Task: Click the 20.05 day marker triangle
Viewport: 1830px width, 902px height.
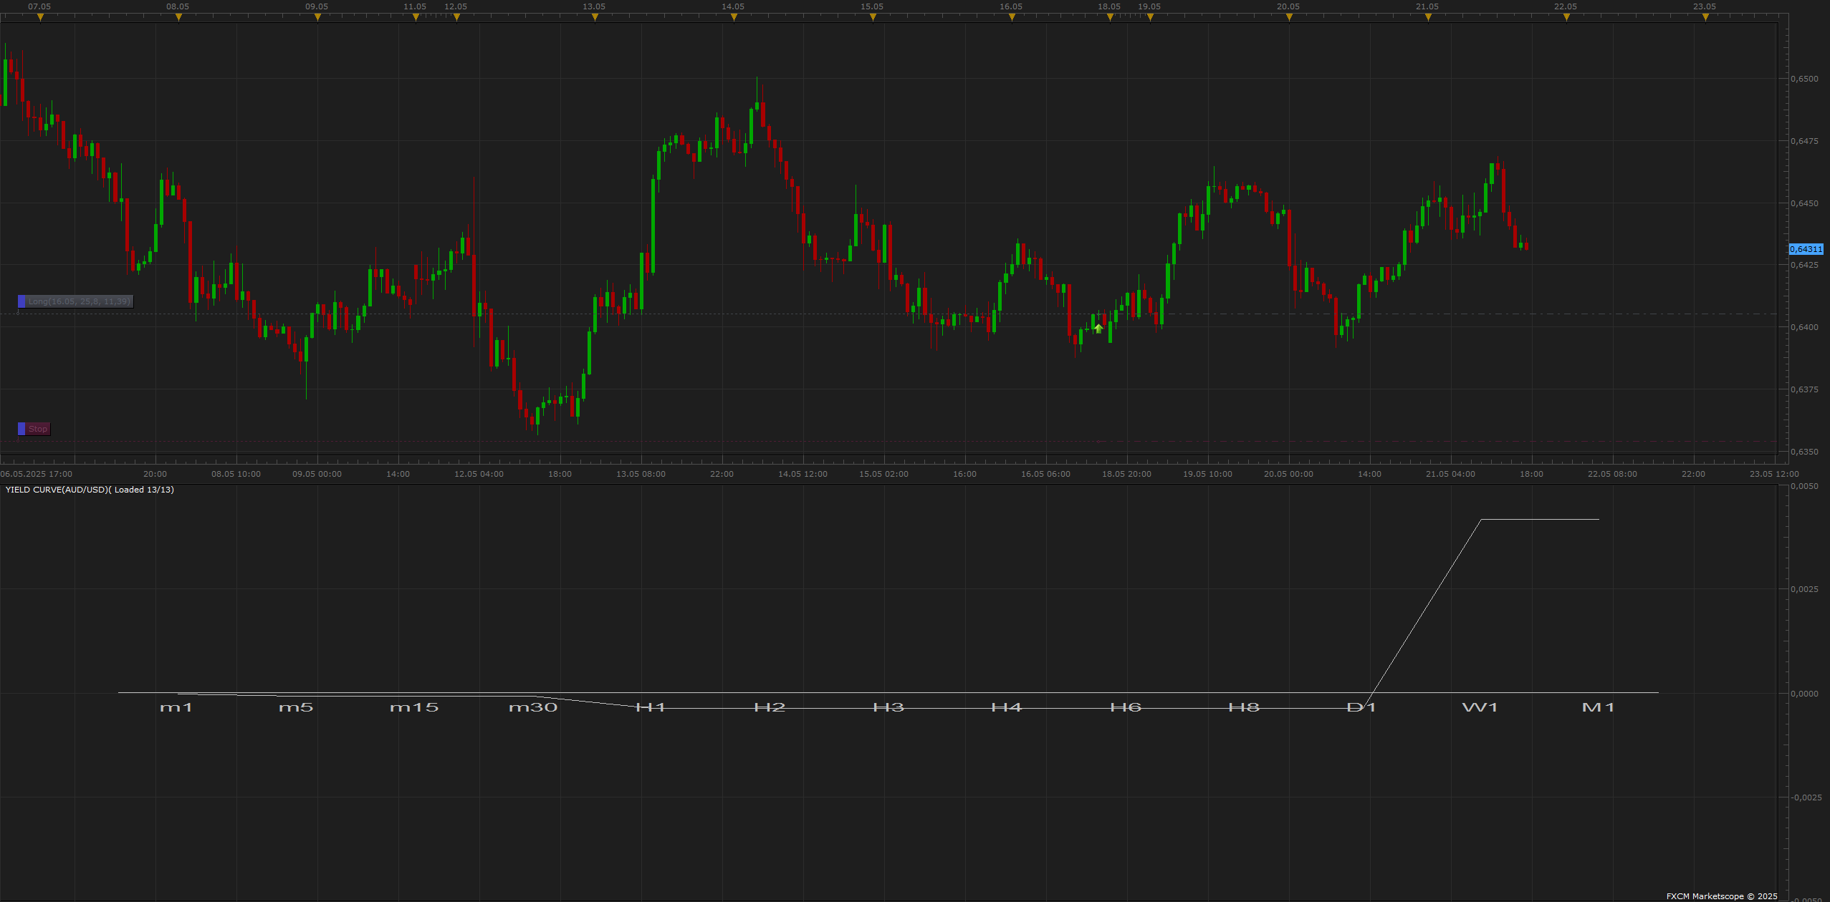Action: click(1289, 17)
